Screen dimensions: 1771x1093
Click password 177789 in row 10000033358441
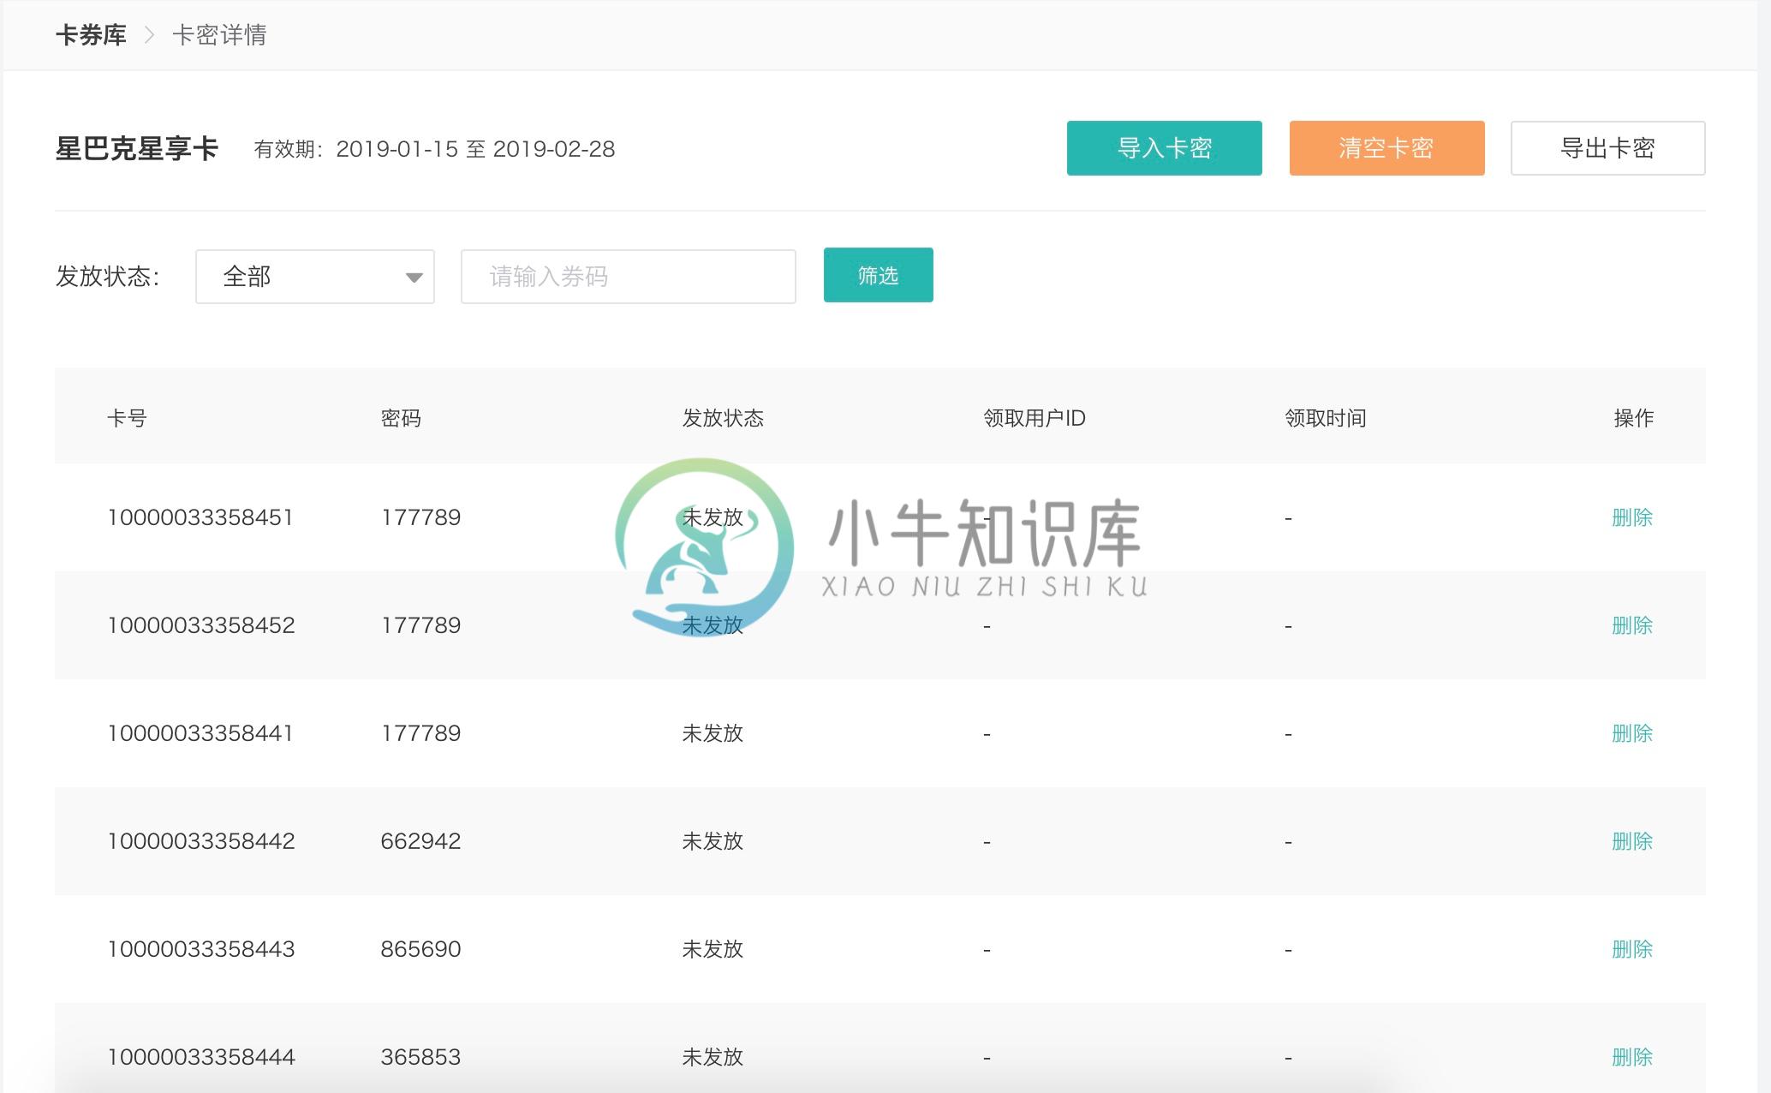[x=420, y=733]
